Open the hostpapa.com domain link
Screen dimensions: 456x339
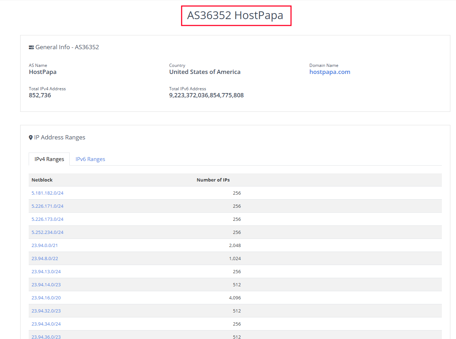[330, 72]
